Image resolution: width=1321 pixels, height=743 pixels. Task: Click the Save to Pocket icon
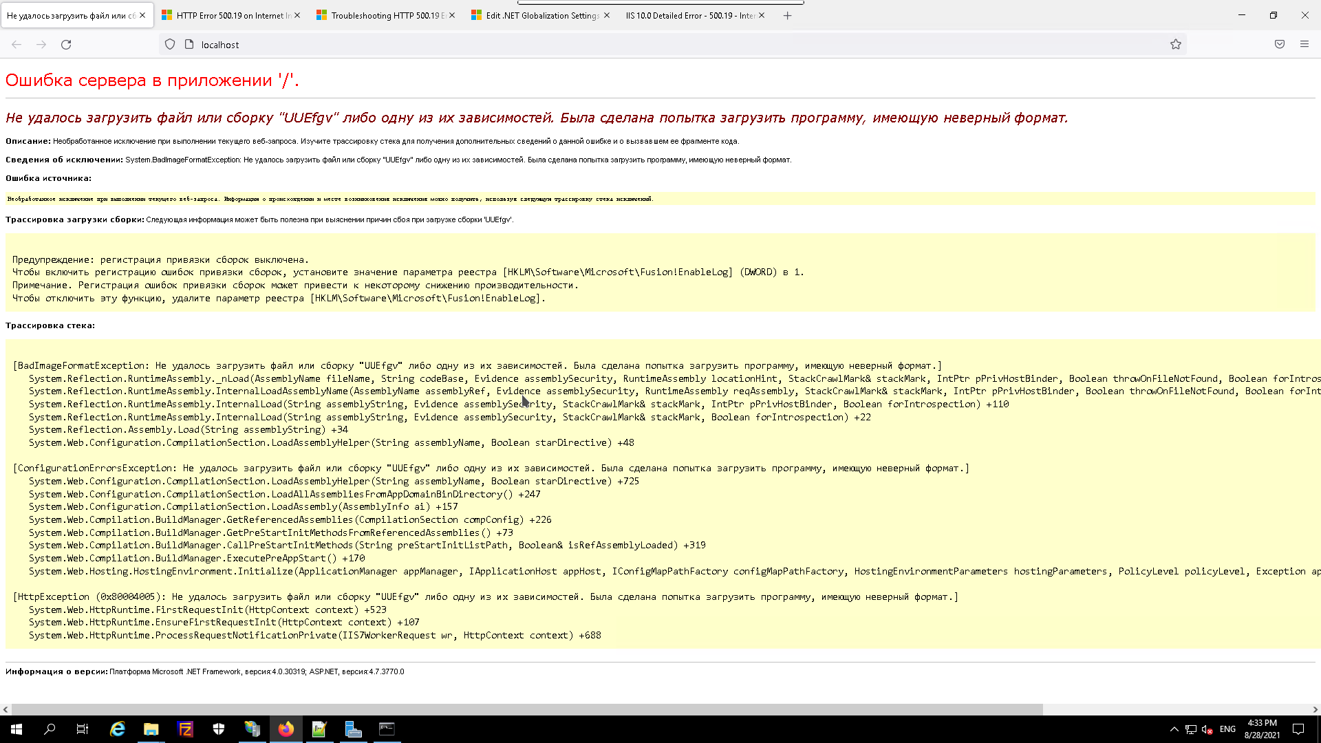(1279, 45)
